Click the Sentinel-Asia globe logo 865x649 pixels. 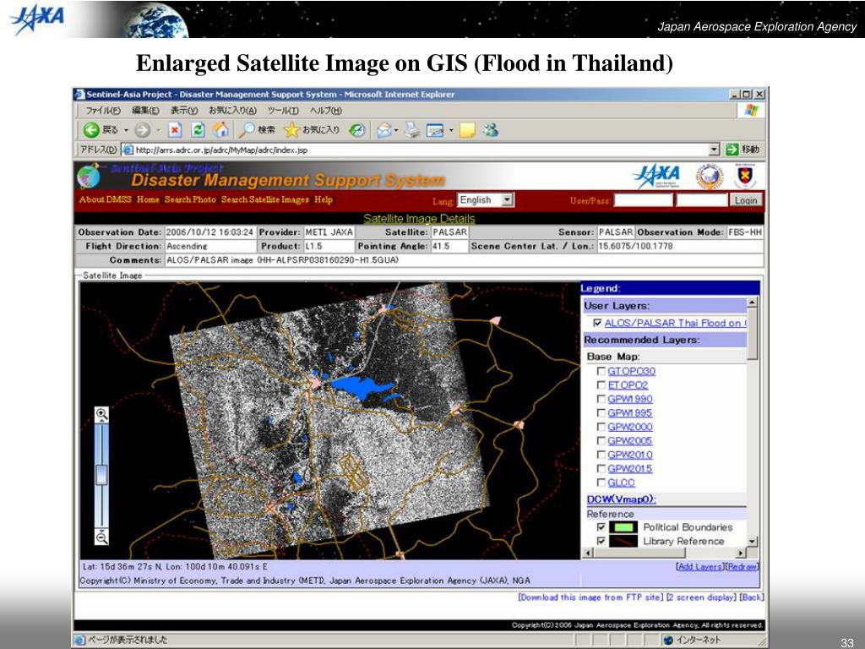click(88, 176)
